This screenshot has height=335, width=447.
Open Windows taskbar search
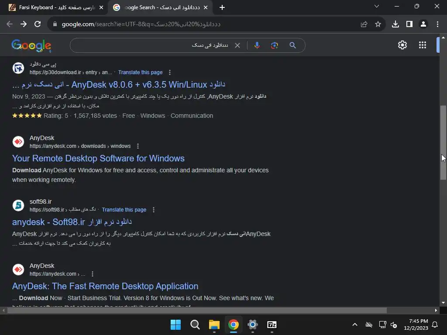point(195,325)
